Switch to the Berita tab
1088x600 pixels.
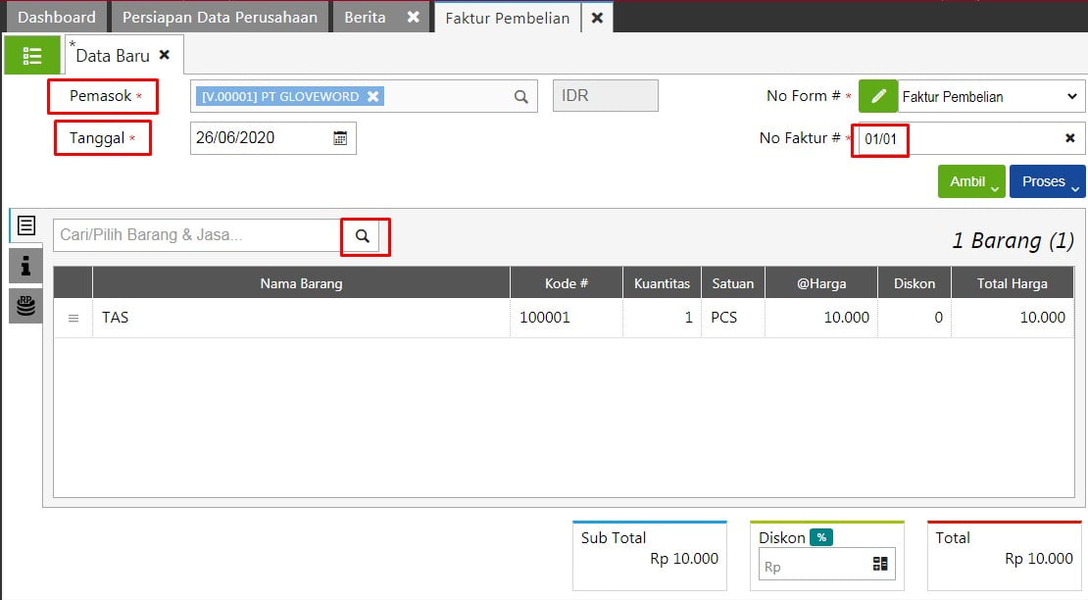pos(365,17)
